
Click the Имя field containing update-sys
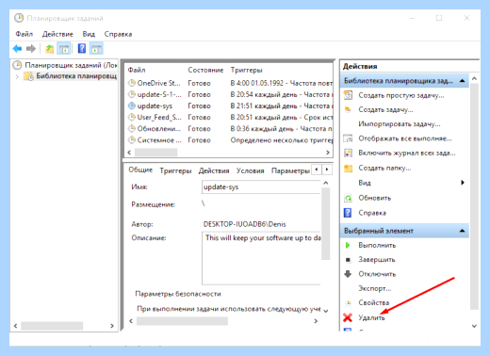click(261, 186)
